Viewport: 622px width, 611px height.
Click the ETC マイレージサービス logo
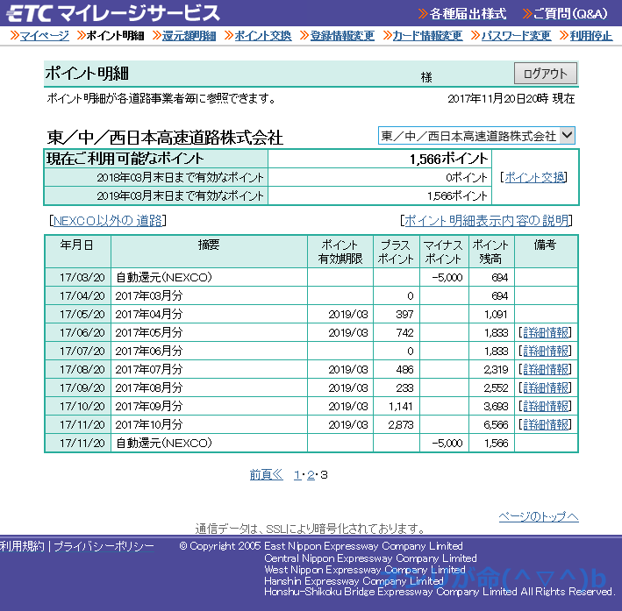114,13
